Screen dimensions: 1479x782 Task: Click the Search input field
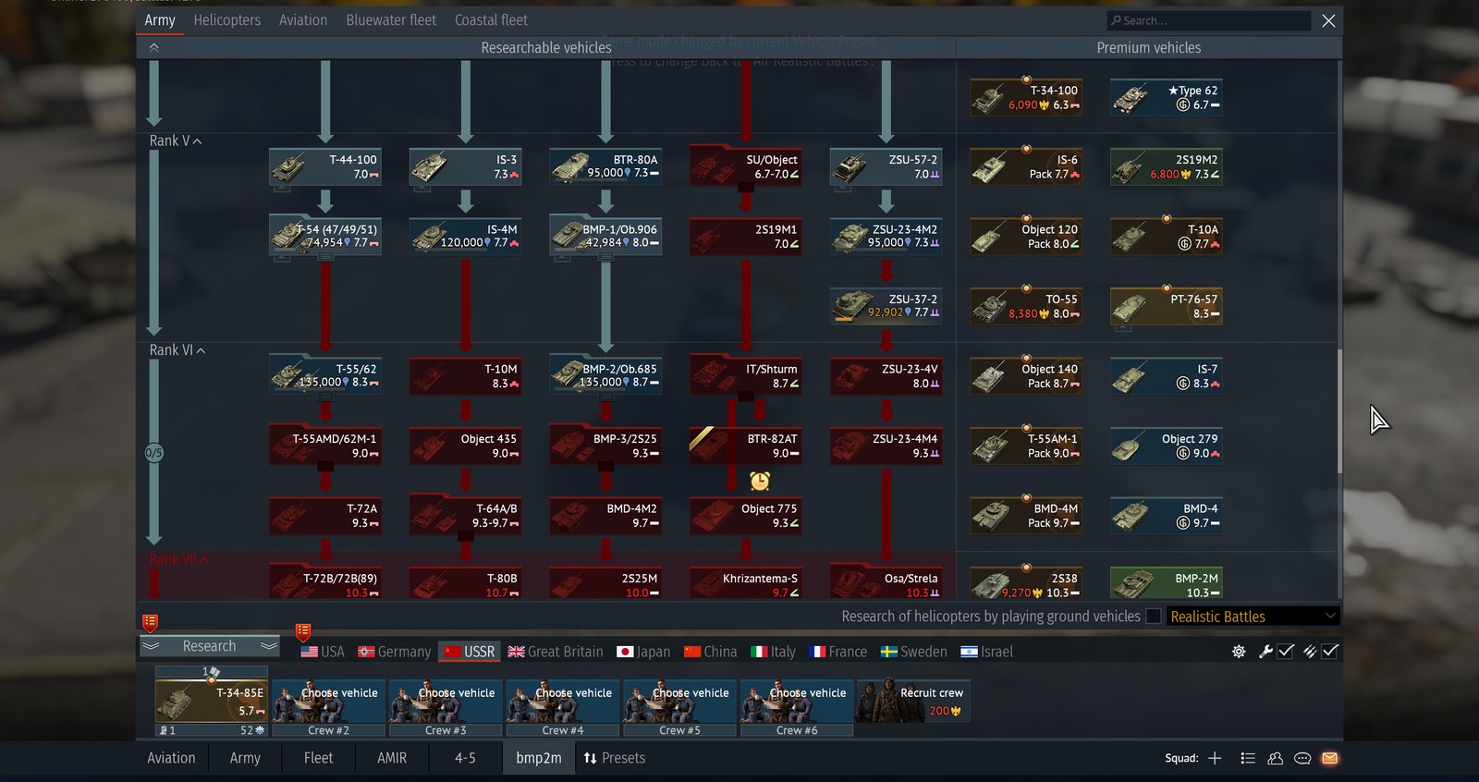pos(1208,20)
